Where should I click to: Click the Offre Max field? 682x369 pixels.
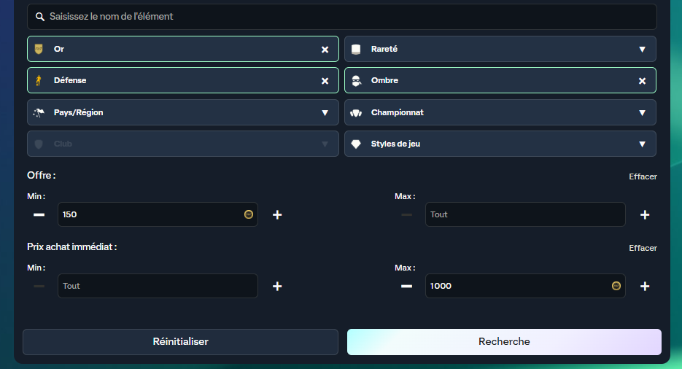click(525, 214)
